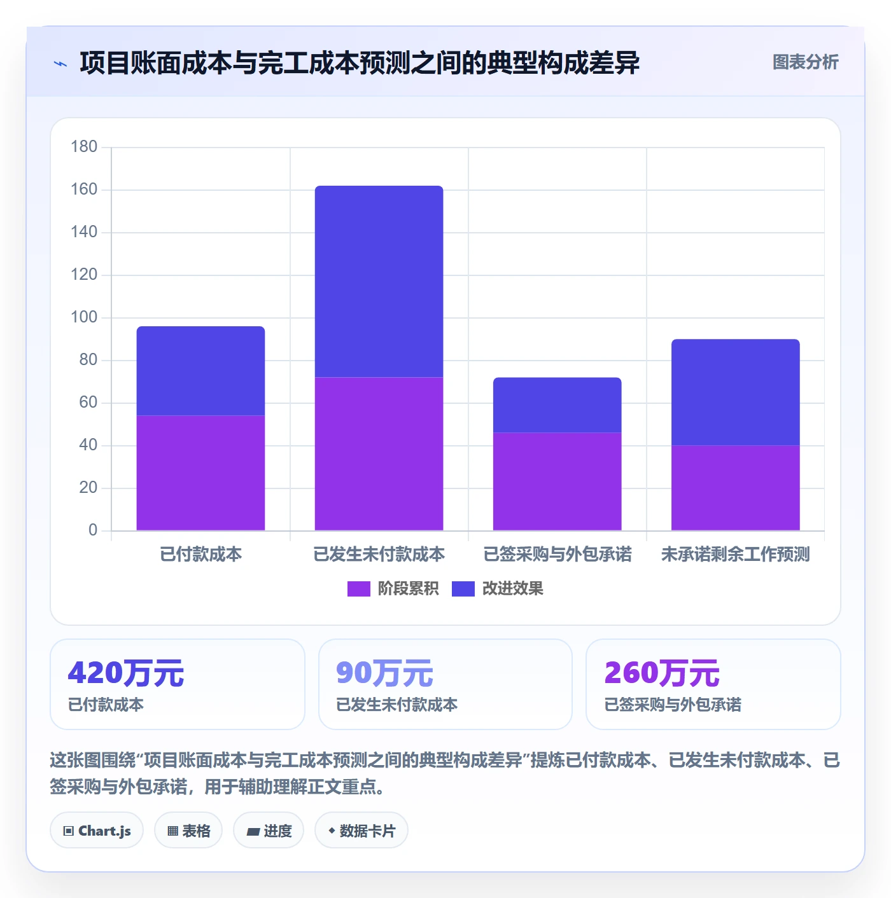Select the 进度 tag chip
The width and height of the screenshot is (891, 898).
coord(269,831)
